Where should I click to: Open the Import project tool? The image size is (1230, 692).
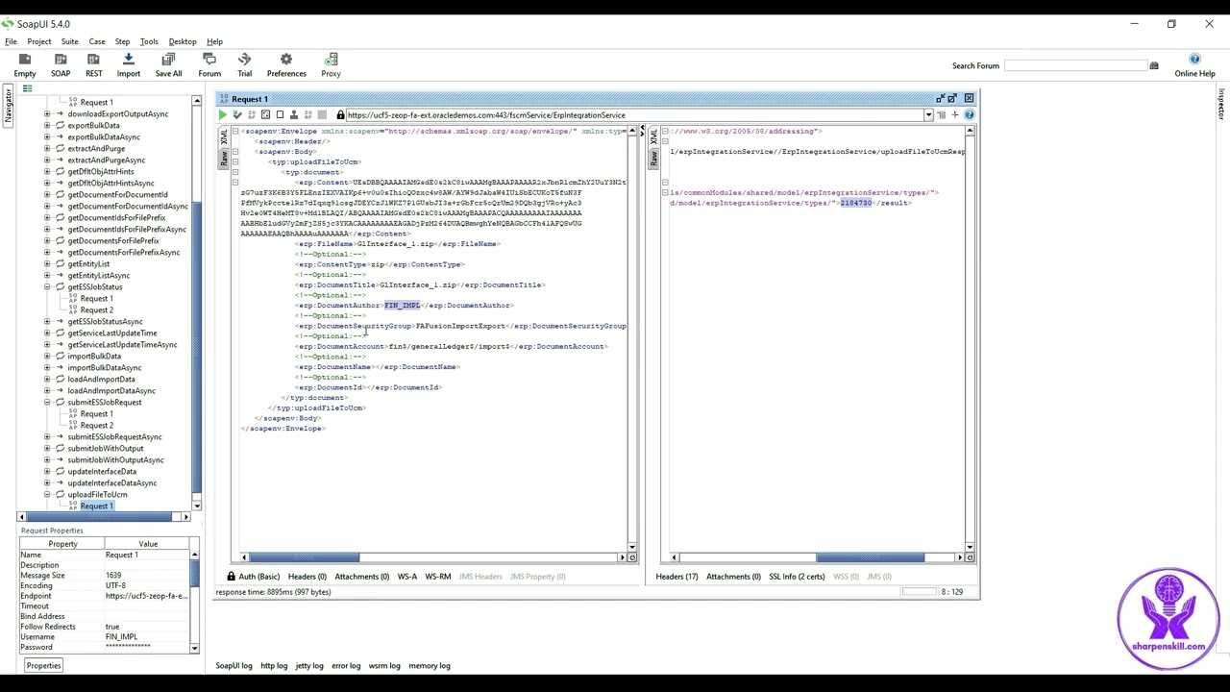129,65
